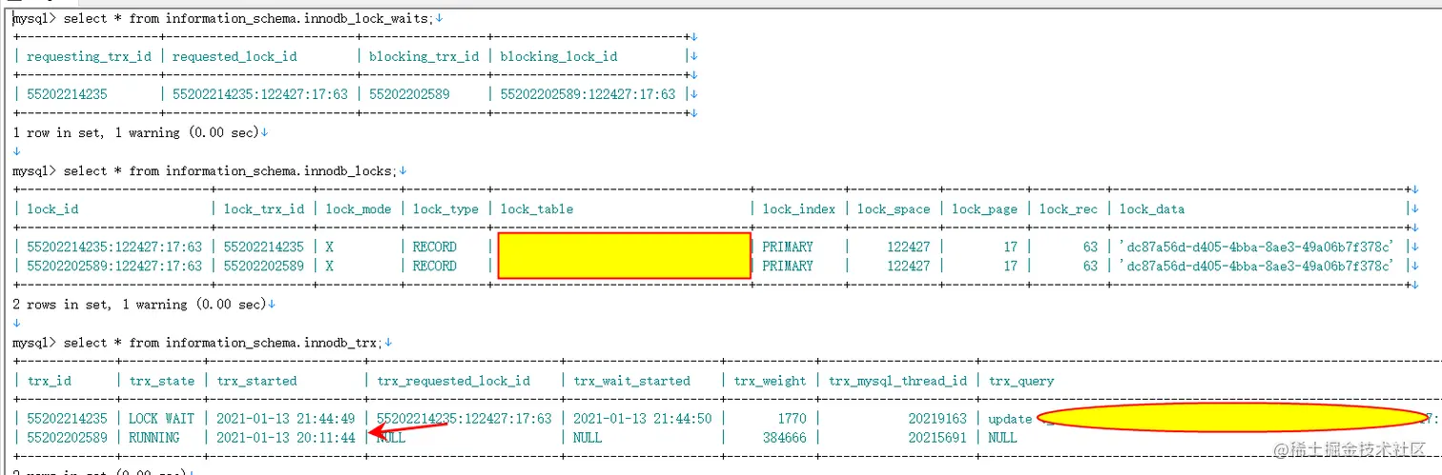This screenshot has width=1442, height=475.
Task: Select the trx_mysql_thread_id column header
Action: [897, 380]
